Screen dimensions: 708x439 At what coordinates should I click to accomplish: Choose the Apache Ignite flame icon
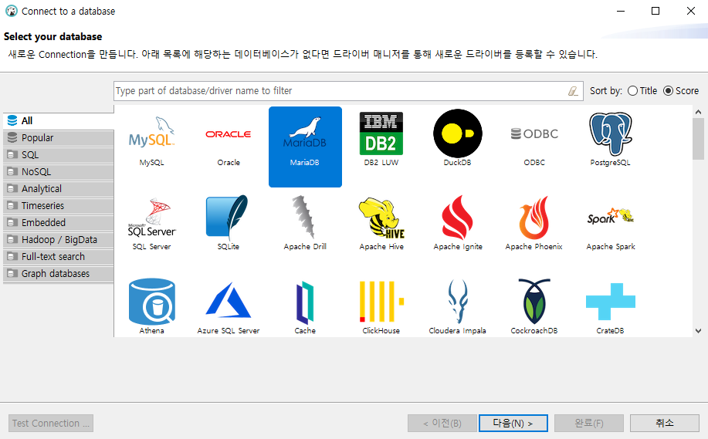pyautogui.click(x=457, y=218)
